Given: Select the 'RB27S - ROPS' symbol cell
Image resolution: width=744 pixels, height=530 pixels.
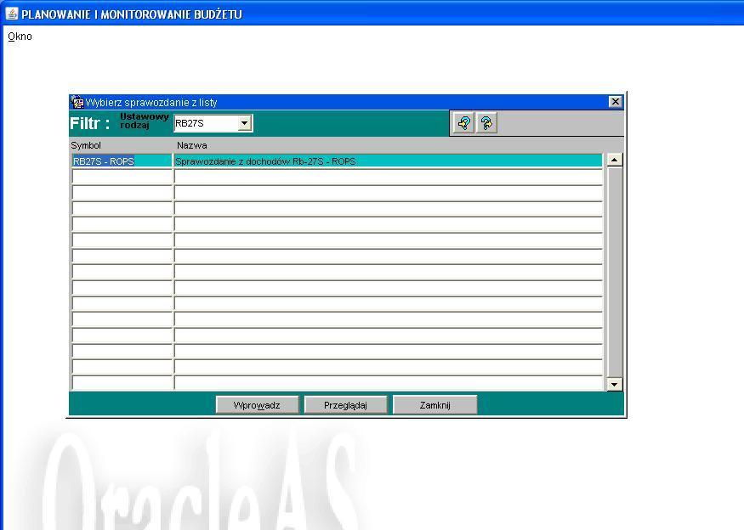Looking at the screenshot, I should tap(122, 161).
